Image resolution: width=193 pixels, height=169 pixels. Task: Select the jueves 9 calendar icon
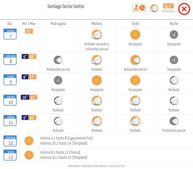[x=10, y=80]
